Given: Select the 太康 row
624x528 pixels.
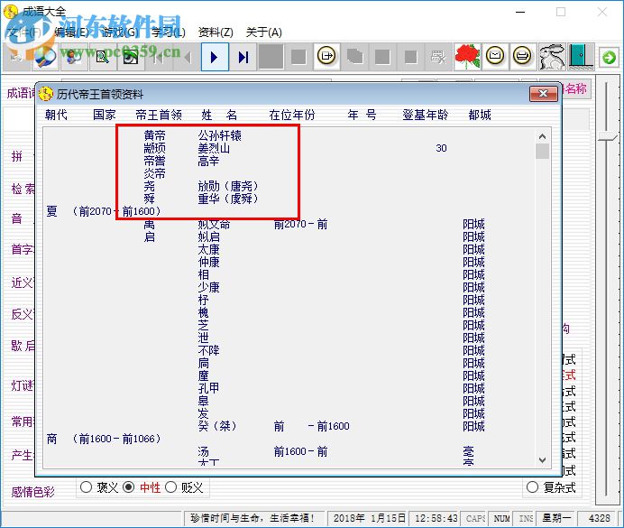Looking at the screenshot, I should pos(208,249).
